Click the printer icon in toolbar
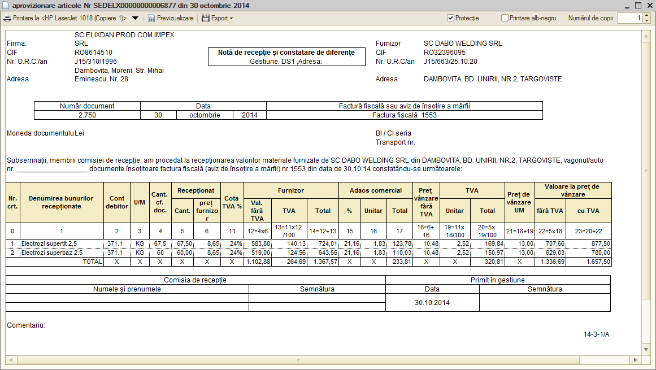This screenshot has height=370, width=656. 7,19
